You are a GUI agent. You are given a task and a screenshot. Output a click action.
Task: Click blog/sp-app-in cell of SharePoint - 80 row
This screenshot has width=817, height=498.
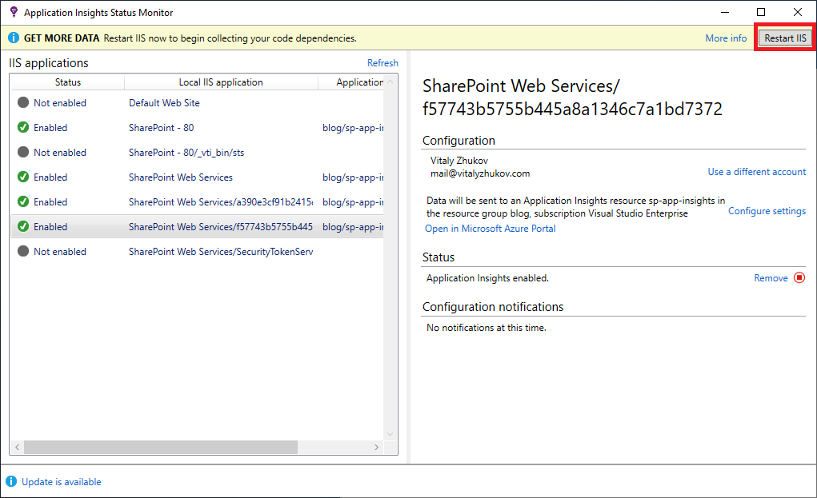pos(353,128)
